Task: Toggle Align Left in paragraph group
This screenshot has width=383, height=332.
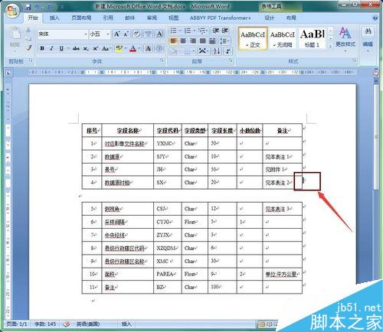Action: (173, 41)
